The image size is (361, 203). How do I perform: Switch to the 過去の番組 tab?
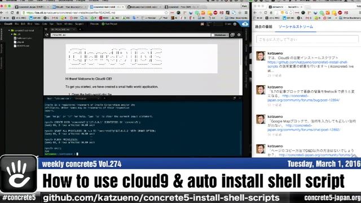point(263,27)
